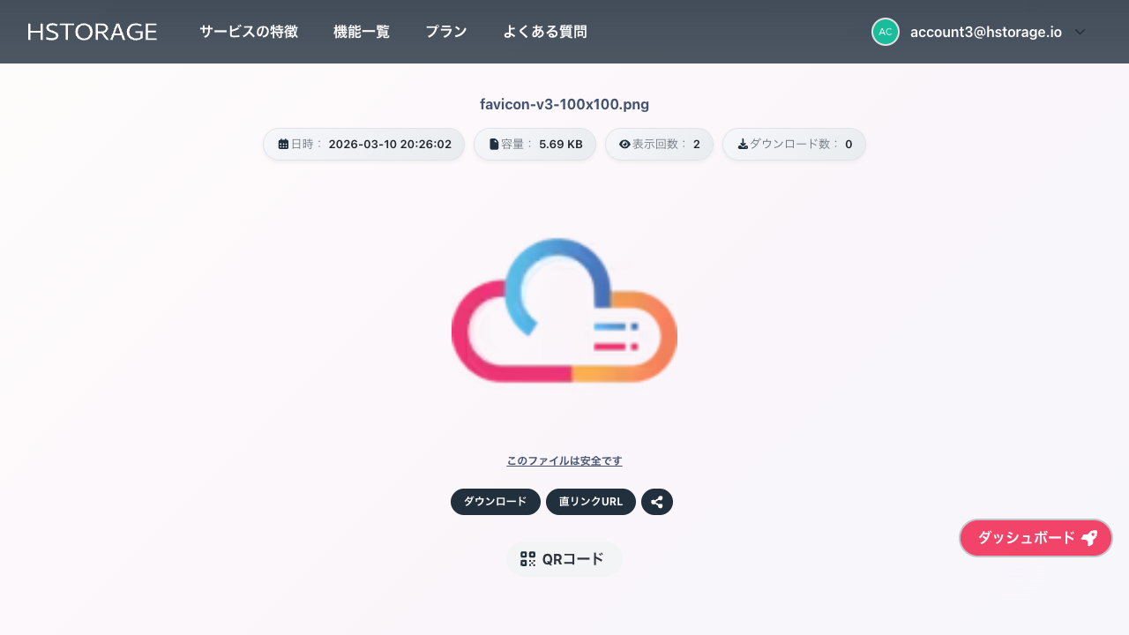Click the calendar icon in the 日時 badge
The width and height of the screenshot is (1129, 635).
click(x=283, y=144)
